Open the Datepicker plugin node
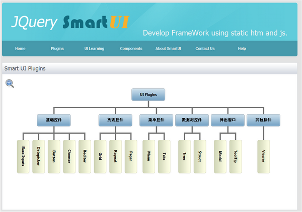The image size is (302, 212). pos(39,156)
